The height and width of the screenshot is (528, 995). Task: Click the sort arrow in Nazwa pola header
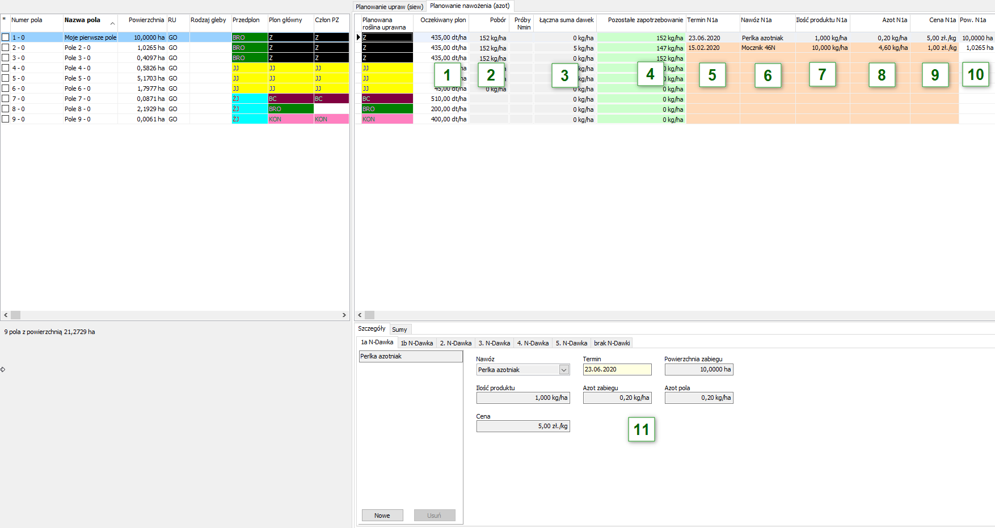coord(112,23)
